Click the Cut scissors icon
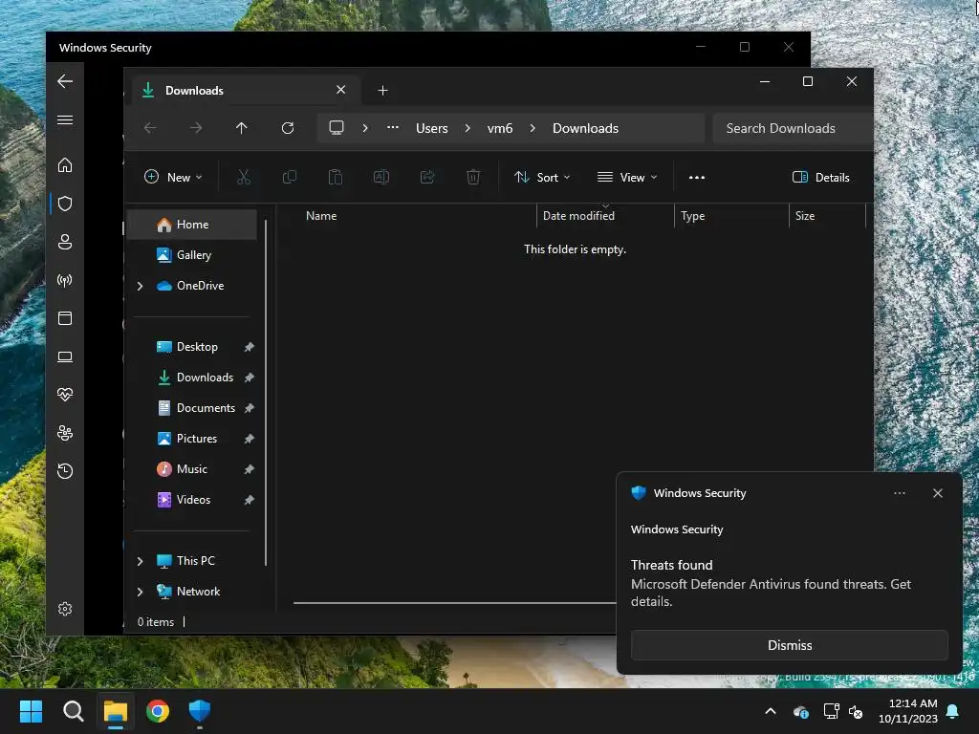The image size is (979, 734). [x=244, y=177]
